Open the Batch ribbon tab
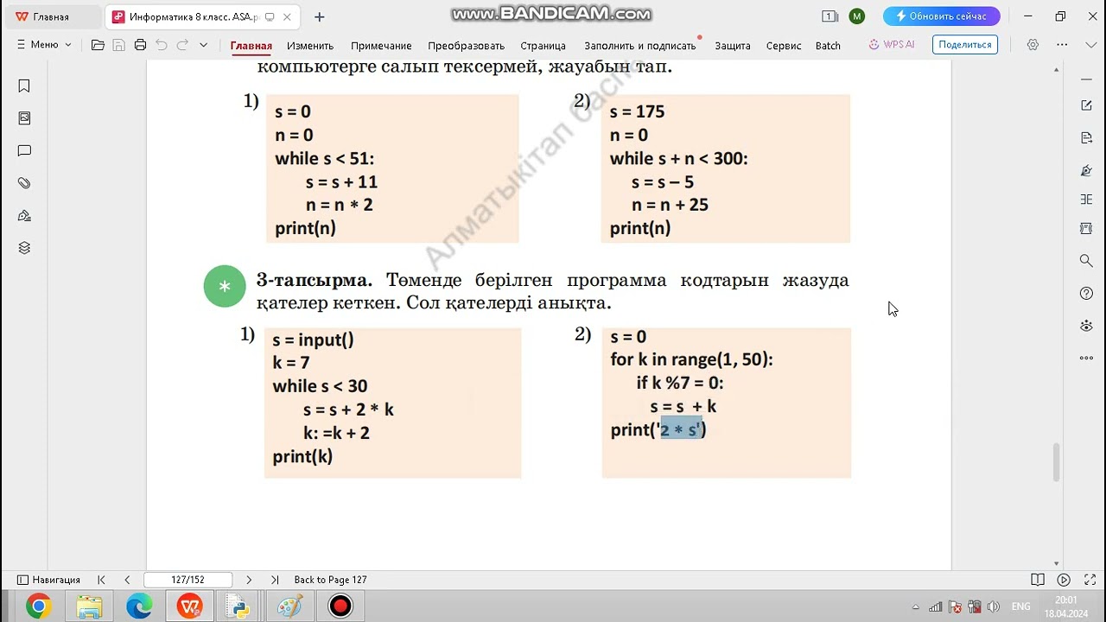Screen dimensions: 1106x622 click(x=828, y=46)
